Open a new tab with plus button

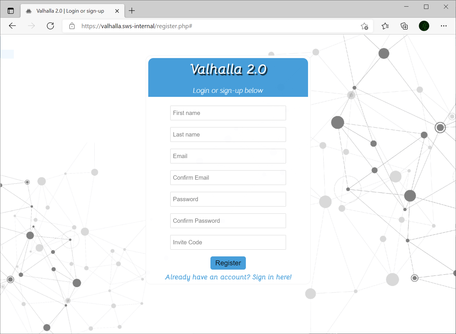click(x=132, y=11)
